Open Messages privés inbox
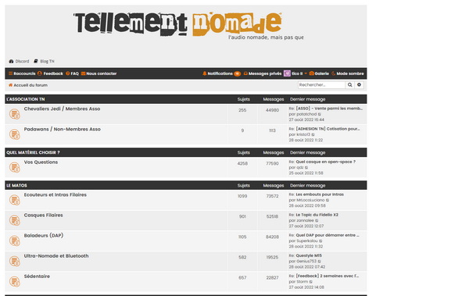The image size is (469, 296). tap(263, 73)
